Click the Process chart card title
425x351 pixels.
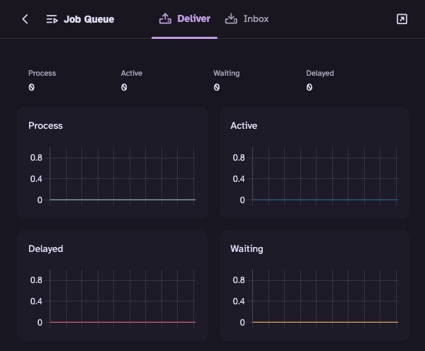[x=45, y=126]
